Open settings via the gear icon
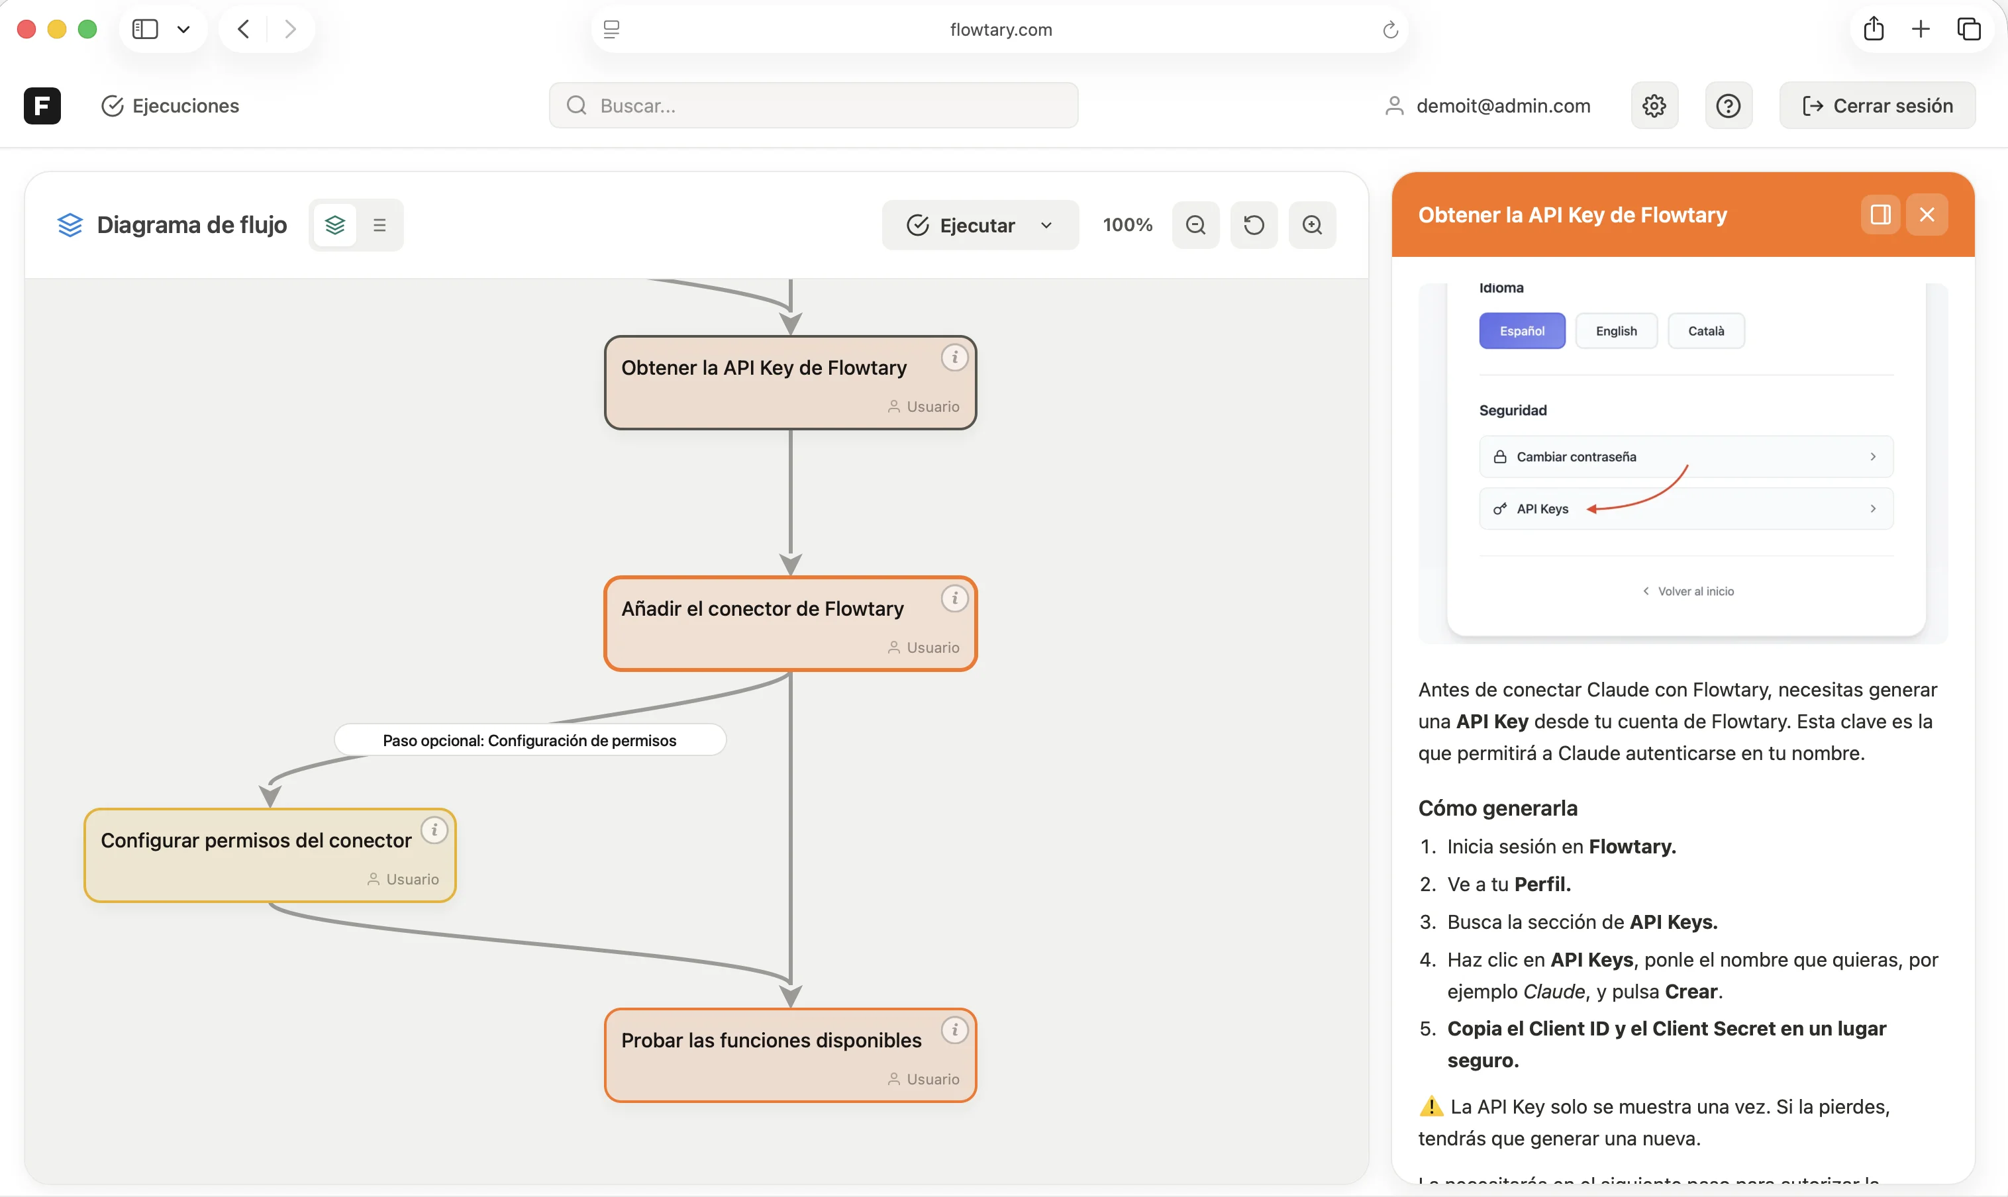The image size is (2008, 1197). pyautogui.click(x=1654, y=106)
